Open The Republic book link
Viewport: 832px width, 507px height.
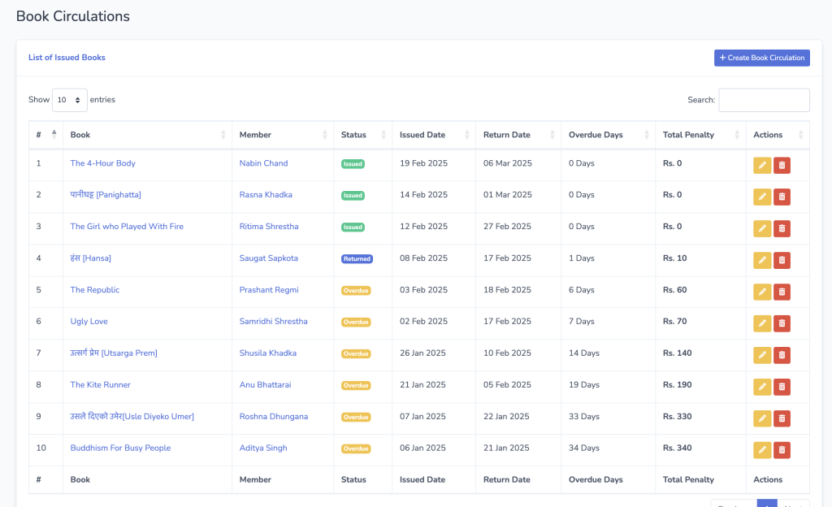tap(95, 289)
